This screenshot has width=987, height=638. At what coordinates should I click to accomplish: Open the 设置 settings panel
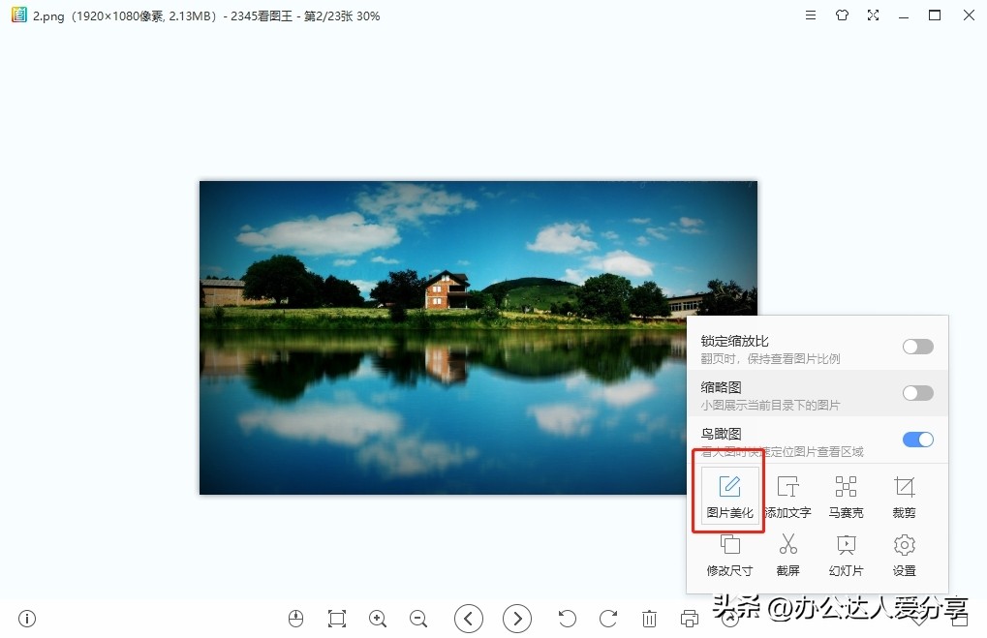pyautogui.click(x=903, y=554)
